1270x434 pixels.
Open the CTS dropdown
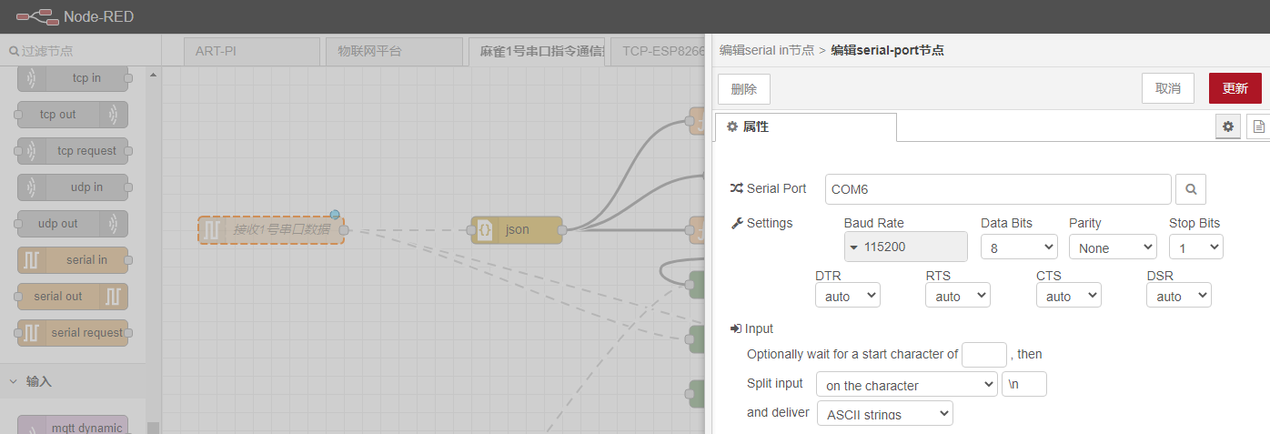1069,296
